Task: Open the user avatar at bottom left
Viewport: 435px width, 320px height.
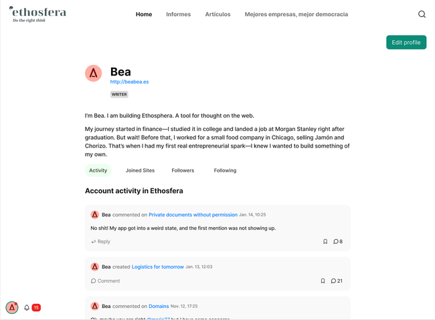Action: pos(12,308)
